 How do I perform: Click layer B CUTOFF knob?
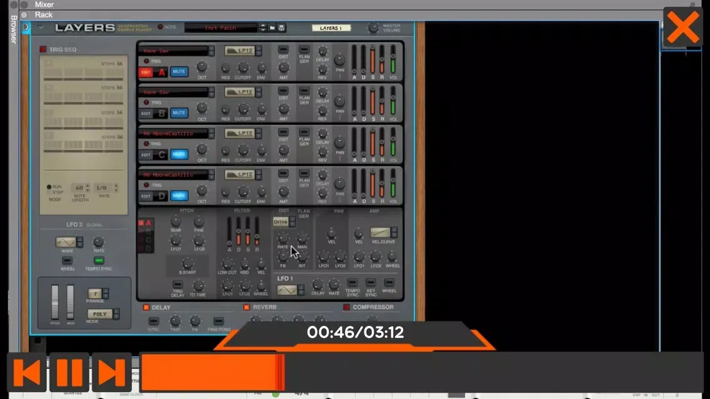[x=243, y=109]
